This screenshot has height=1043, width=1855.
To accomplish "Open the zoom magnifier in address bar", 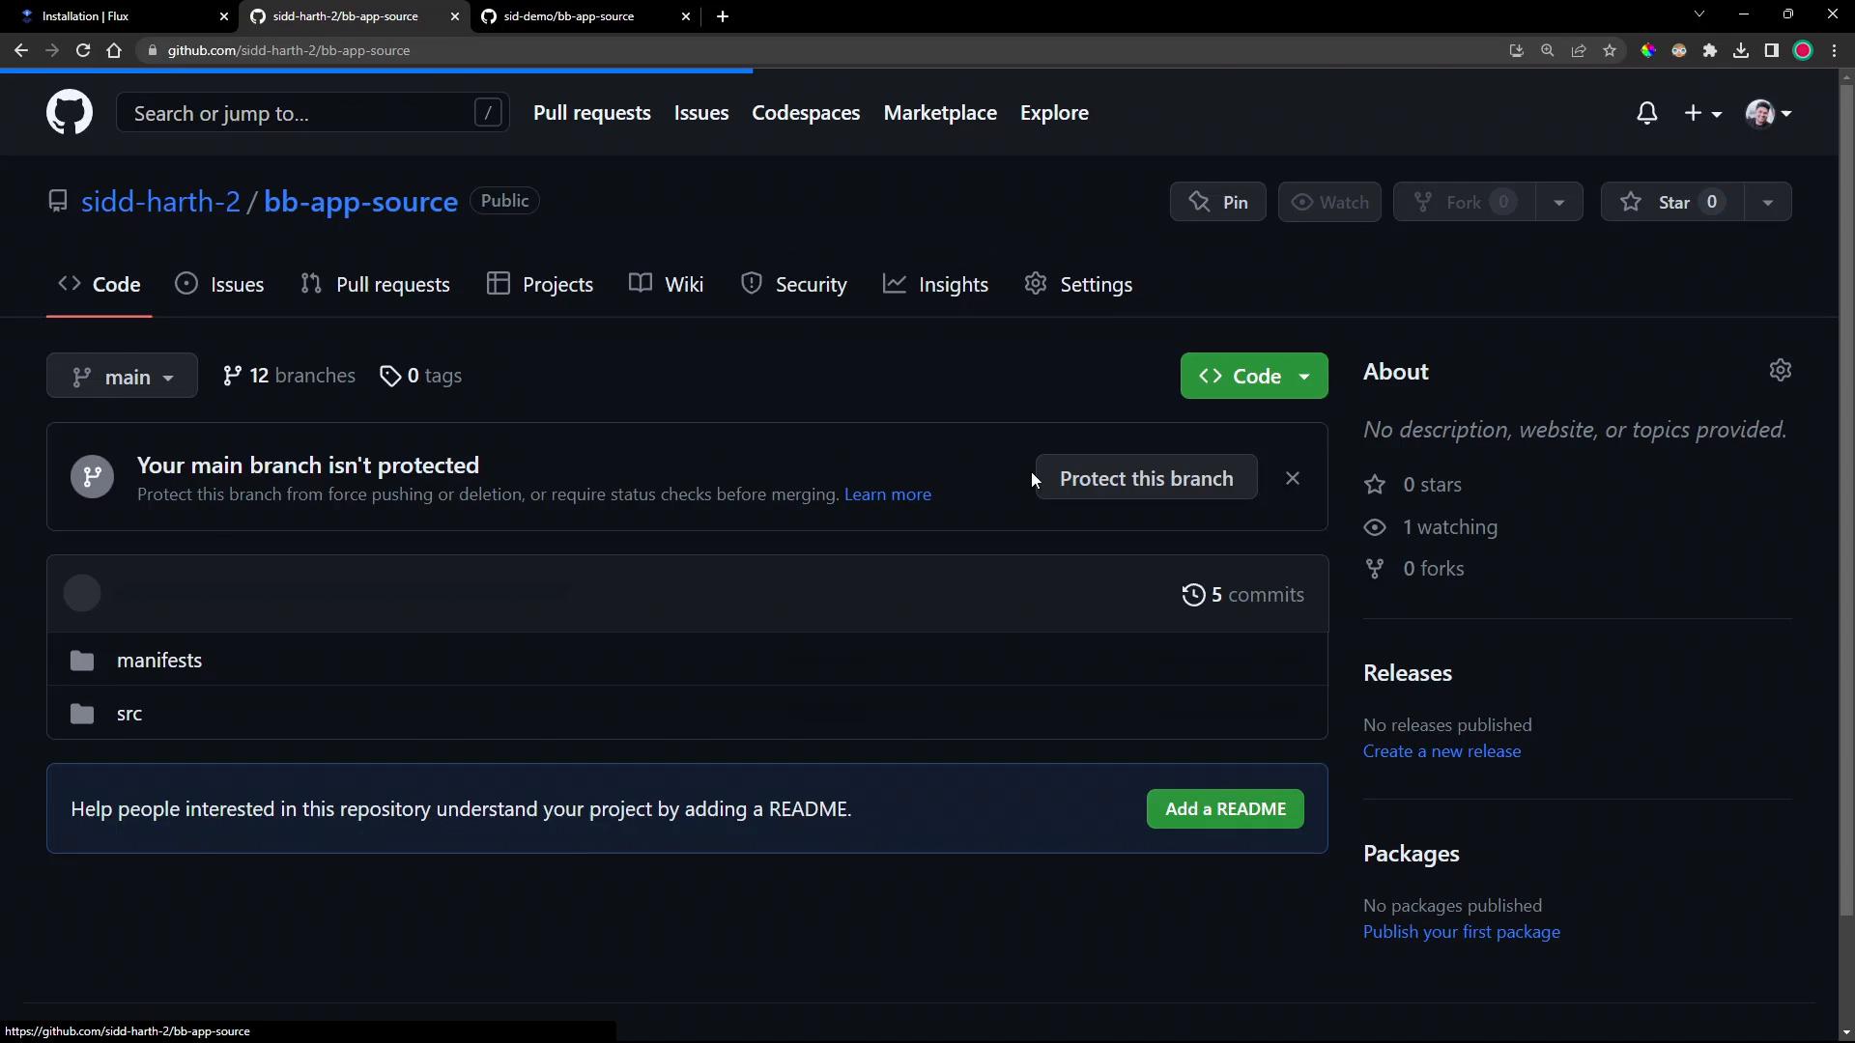I will (1548, 50).
